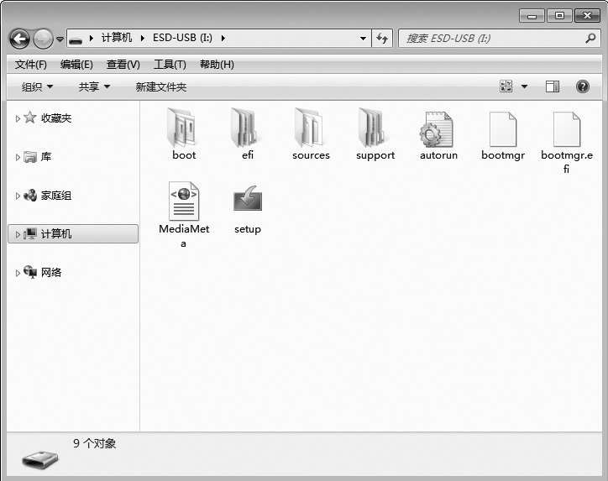Expand the 收藏夹 tree node

click(x=18, y=119)
